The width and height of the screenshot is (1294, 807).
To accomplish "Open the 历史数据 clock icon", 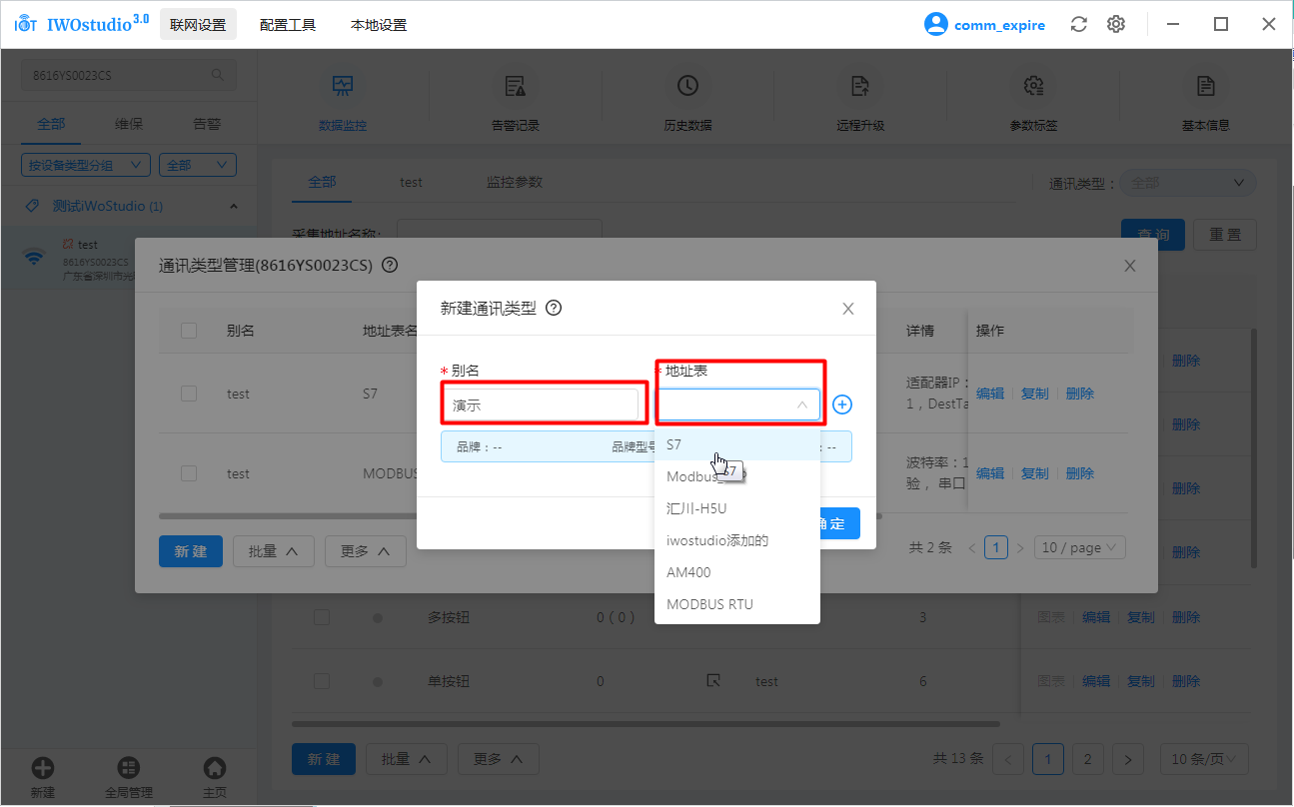I will click(x=687, y=87).
